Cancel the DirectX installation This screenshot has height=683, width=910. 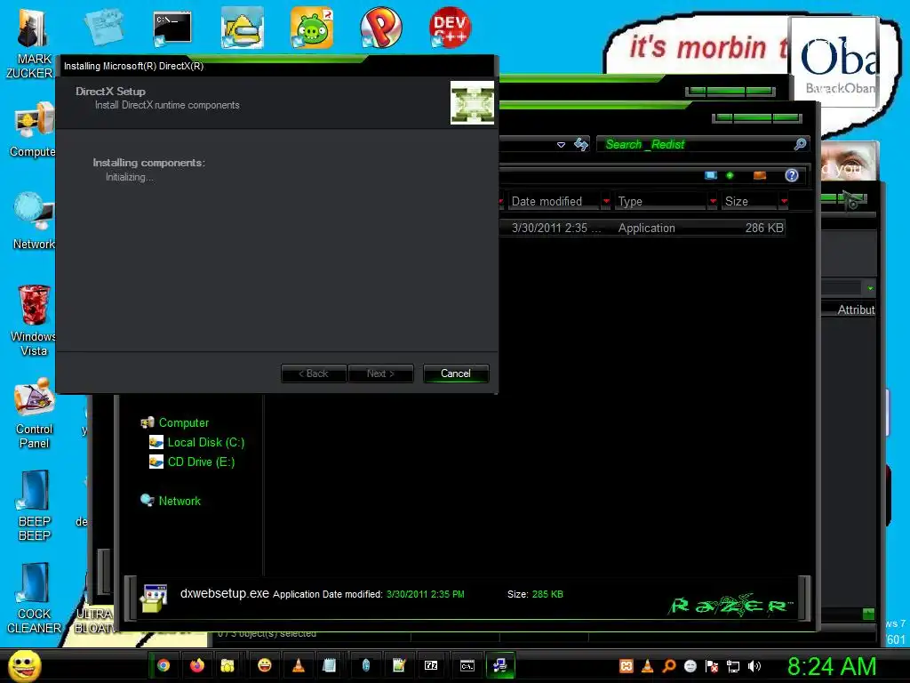coord(456,374)
